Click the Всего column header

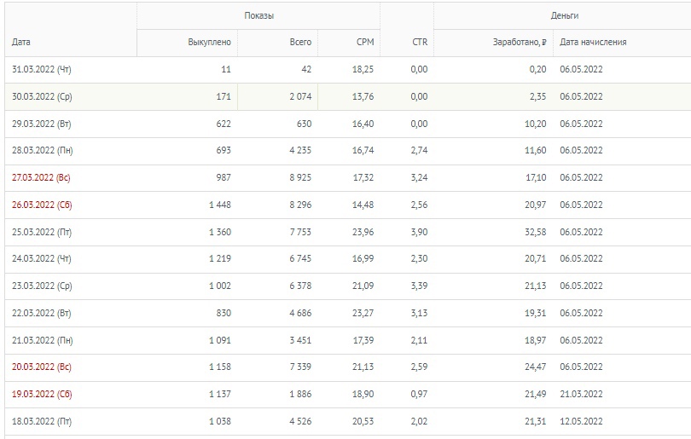[x=300, y=42]
